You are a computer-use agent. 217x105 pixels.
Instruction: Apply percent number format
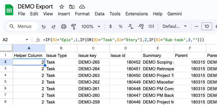point(121,26)
